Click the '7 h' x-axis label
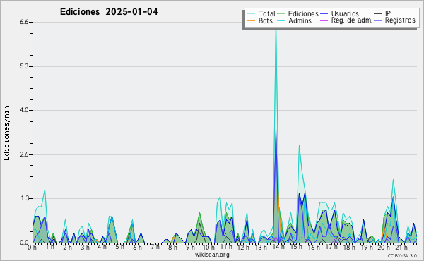424x261 pixels. click(x=155, y=247)
